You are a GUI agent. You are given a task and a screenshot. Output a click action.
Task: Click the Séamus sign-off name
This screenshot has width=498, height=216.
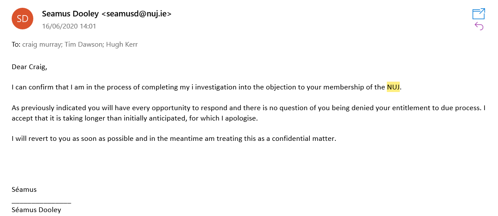[x=24, y=189]
